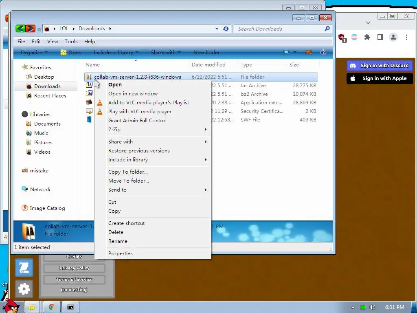Viewport: 417px width, 313px height.
Task: Click the volume speaker tray icon
Action: 372,307
